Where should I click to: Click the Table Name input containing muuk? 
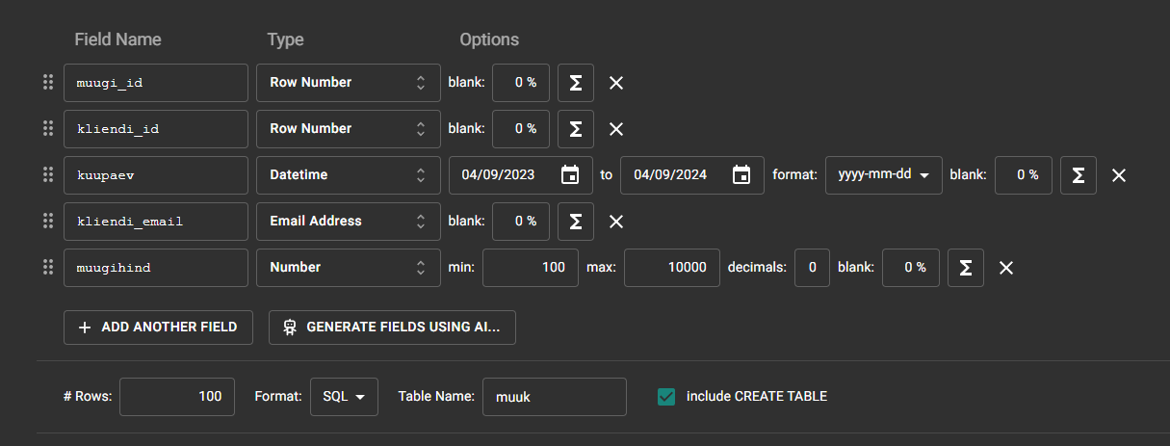point(554,396)
